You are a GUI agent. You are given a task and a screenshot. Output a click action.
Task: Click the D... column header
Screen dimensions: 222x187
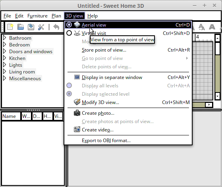pyautogui.click(x=37, y=116)
